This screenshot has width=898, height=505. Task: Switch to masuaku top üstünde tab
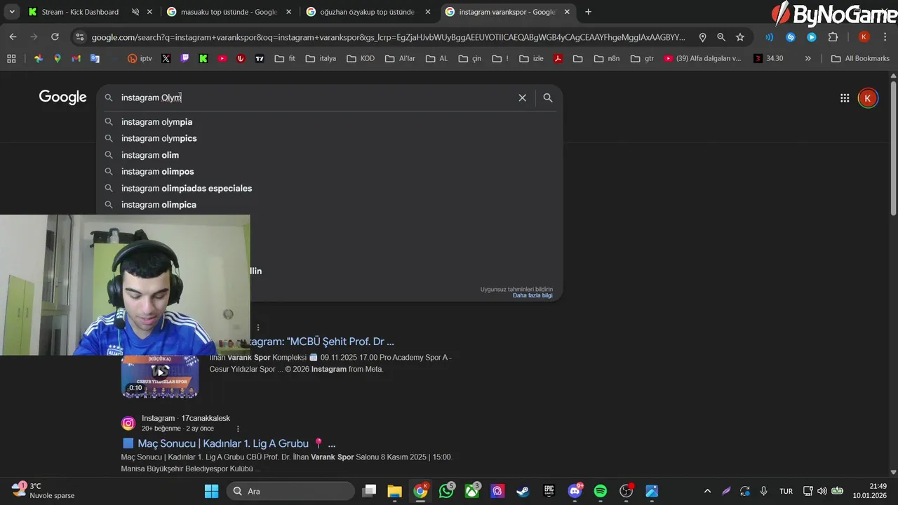228,12
